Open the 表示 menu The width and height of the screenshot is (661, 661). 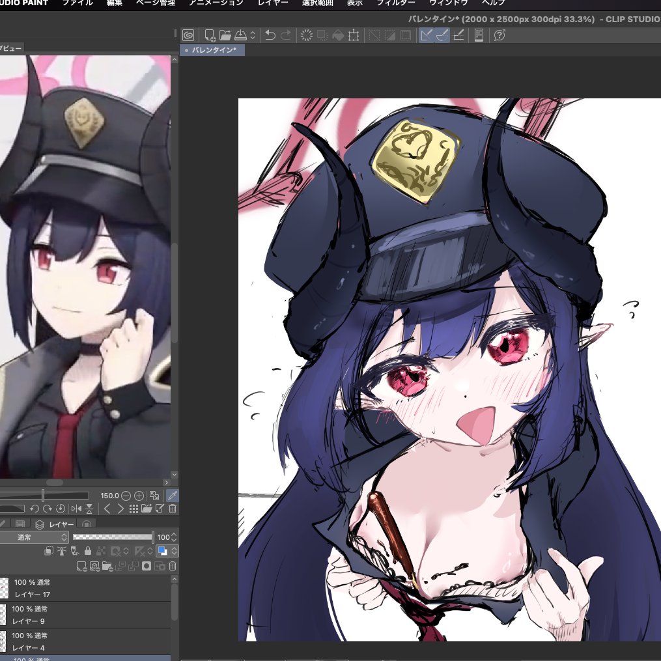354,3
